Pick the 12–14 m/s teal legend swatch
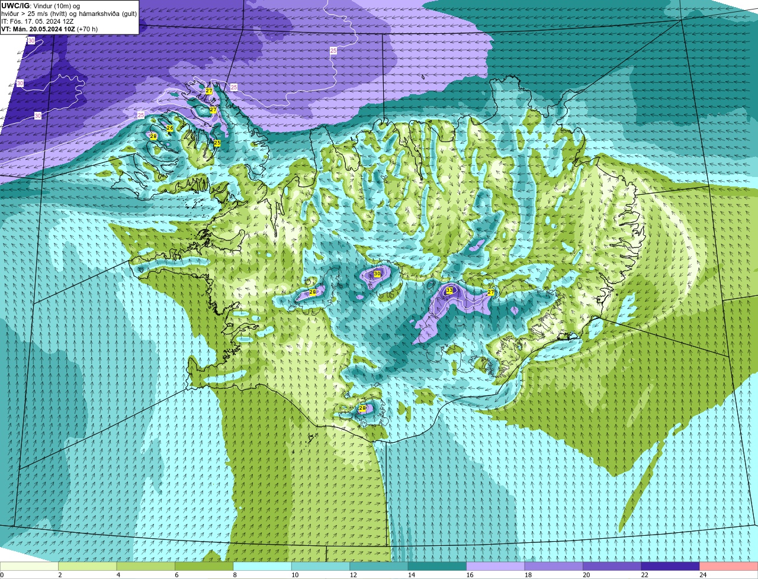Screen dimensions: 758x579 pyautogui.click(x=380, y=566)
